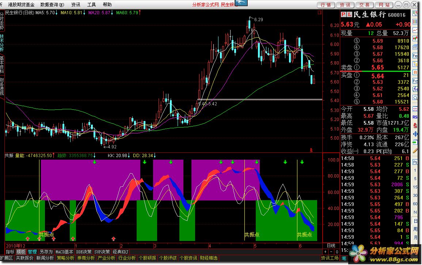422x265 pixels.
Task: Open the 策略分析 tab
Action: pyautogui.click(x=65, y=258)
